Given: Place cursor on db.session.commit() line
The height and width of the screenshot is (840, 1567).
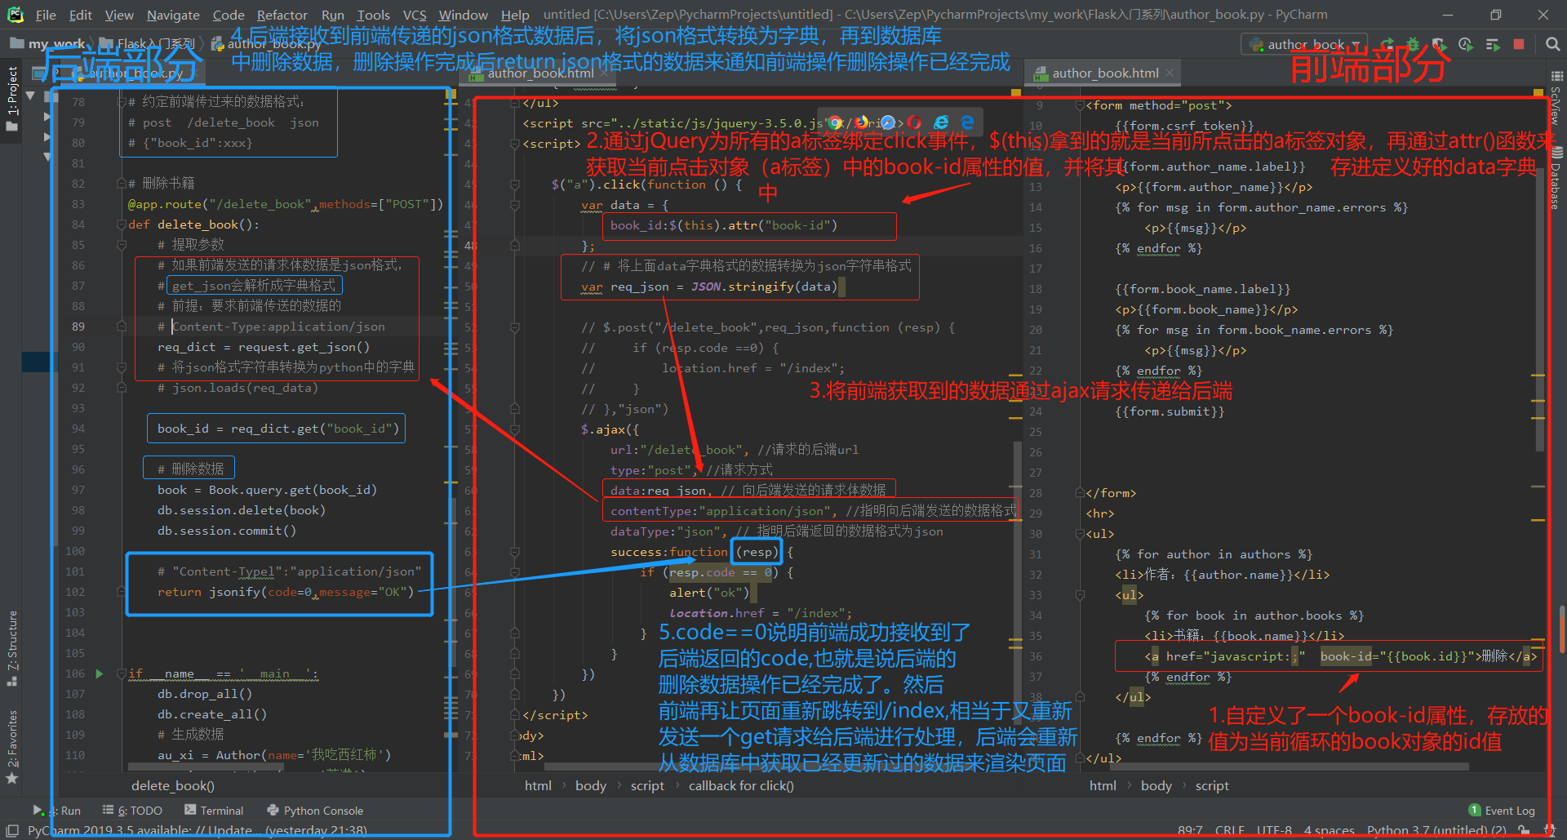Looking at the screenshot, I should click(227, 531).
